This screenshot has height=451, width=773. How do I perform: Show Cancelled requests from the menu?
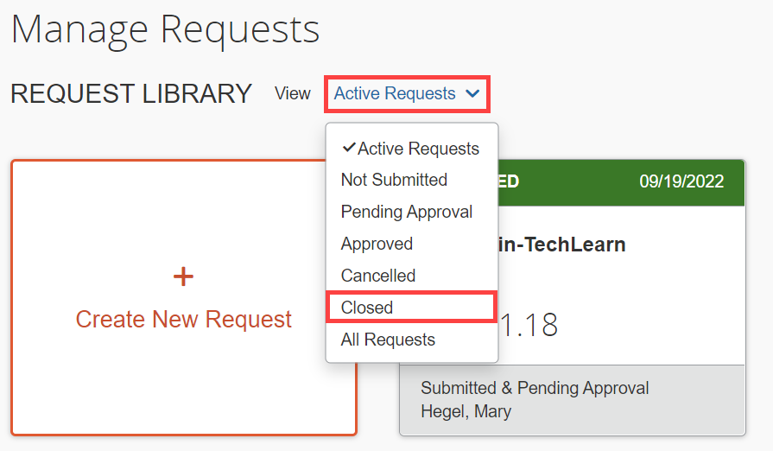(x=378, y=276)
